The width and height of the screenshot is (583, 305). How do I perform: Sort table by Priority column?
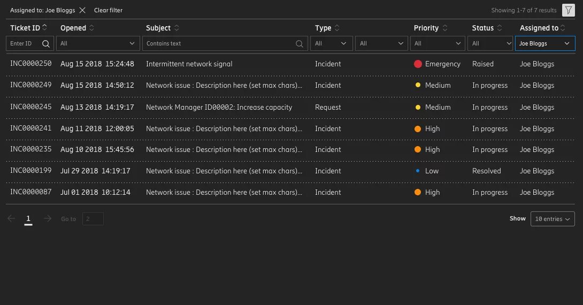click(444, 28)
